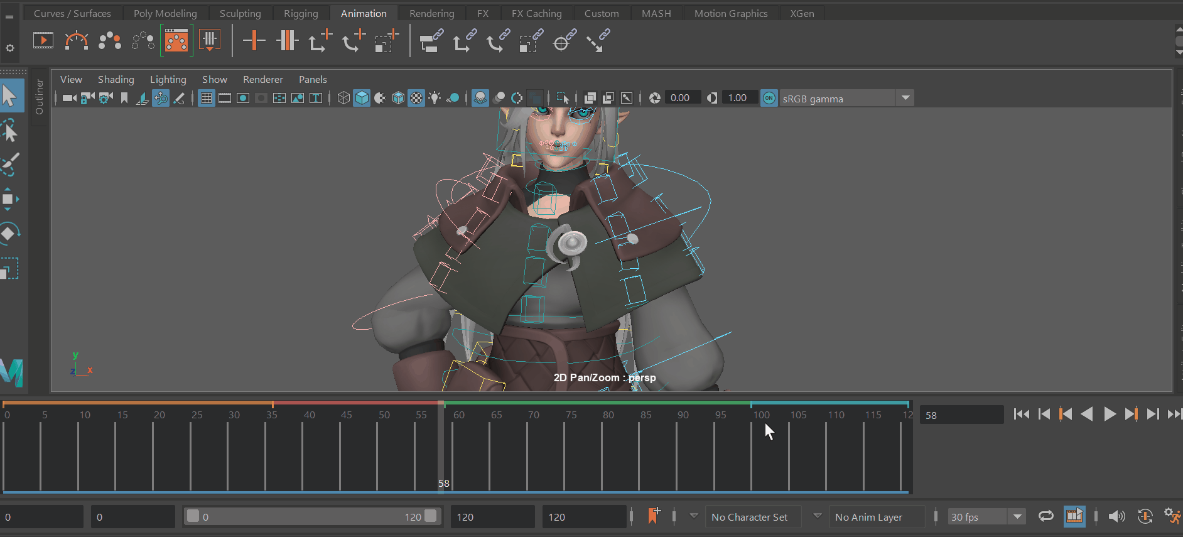Click the Playblast icon on Animation shelf
This screenshot has width=1183, height=537.
click(x=43, y=41)
